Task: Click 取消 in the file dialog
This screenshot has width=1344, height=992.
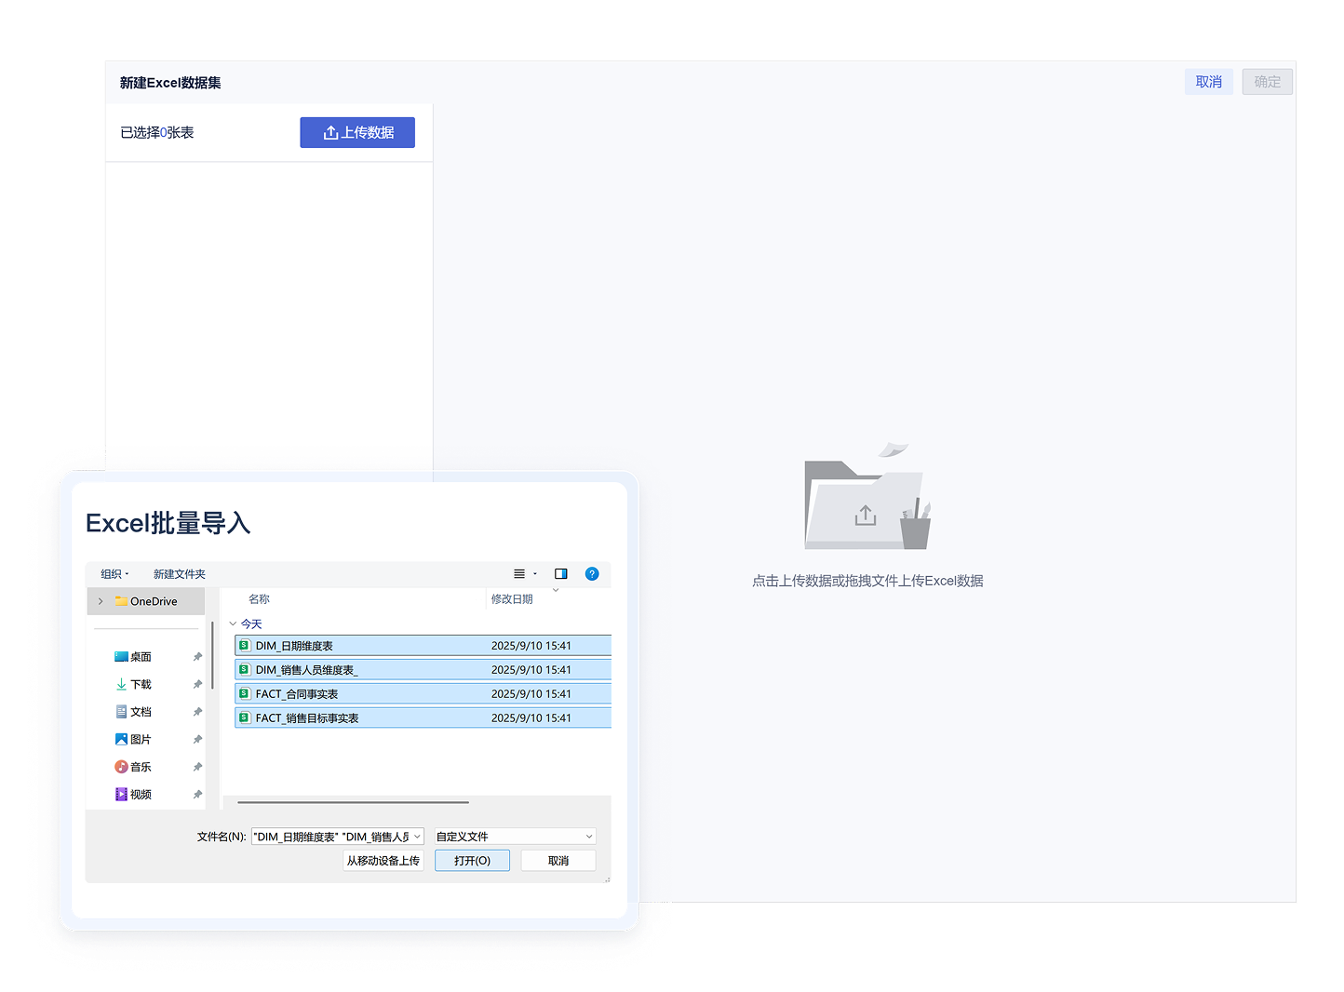Action: 558,861
